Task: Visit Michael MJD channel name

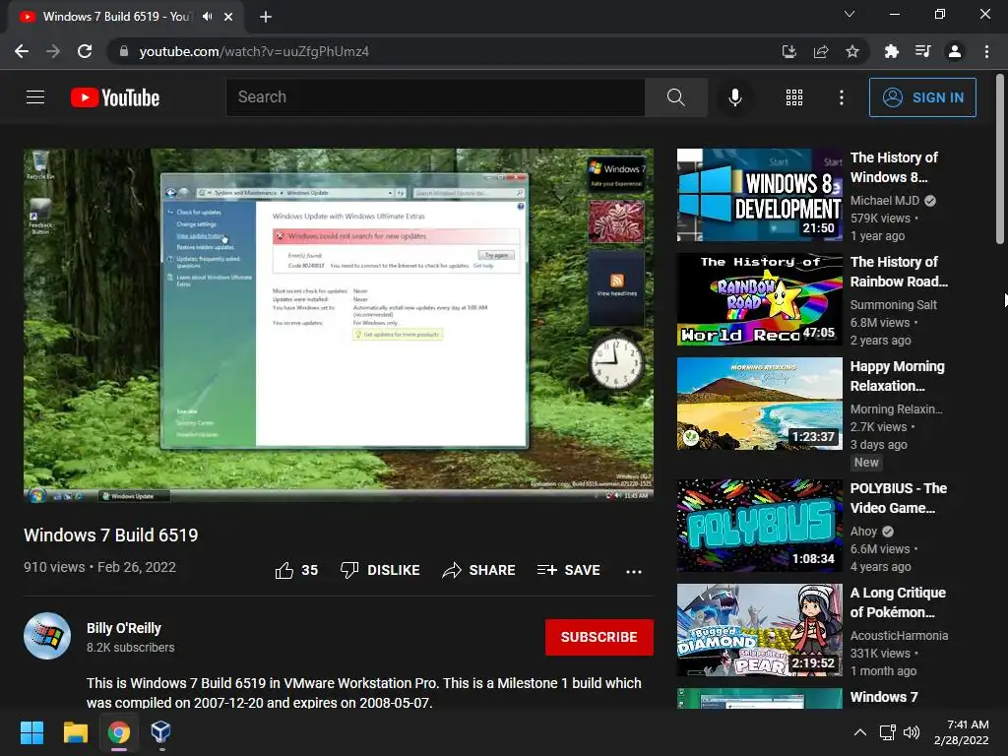Action: (885, 201)
